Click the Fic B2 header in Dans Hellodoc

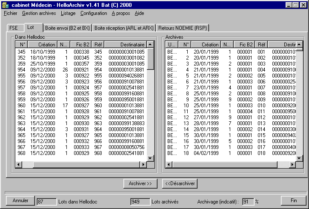81,45
